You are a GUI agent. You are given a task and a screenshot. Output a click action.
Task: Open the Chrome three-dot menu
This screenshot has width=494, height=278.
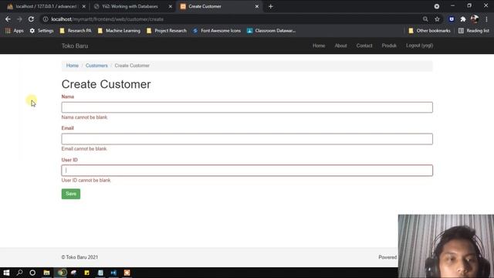point(486,19)
